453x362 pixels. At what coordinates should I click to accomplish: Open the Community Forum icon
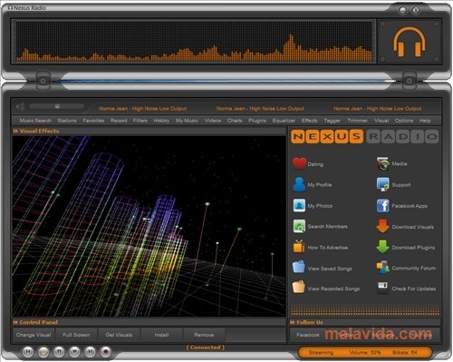[x=382, y=268]
